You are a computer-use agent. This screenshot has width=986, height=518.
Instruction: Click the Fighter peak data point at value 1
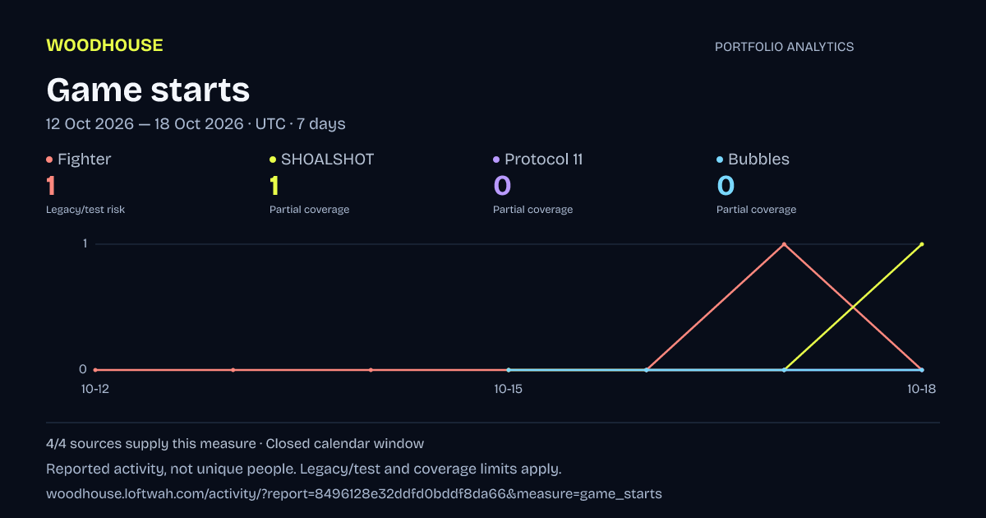pos(784,244)
